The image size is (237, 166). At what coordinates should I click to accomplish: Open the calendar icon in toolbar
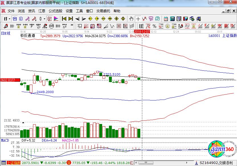coord(166,19)
